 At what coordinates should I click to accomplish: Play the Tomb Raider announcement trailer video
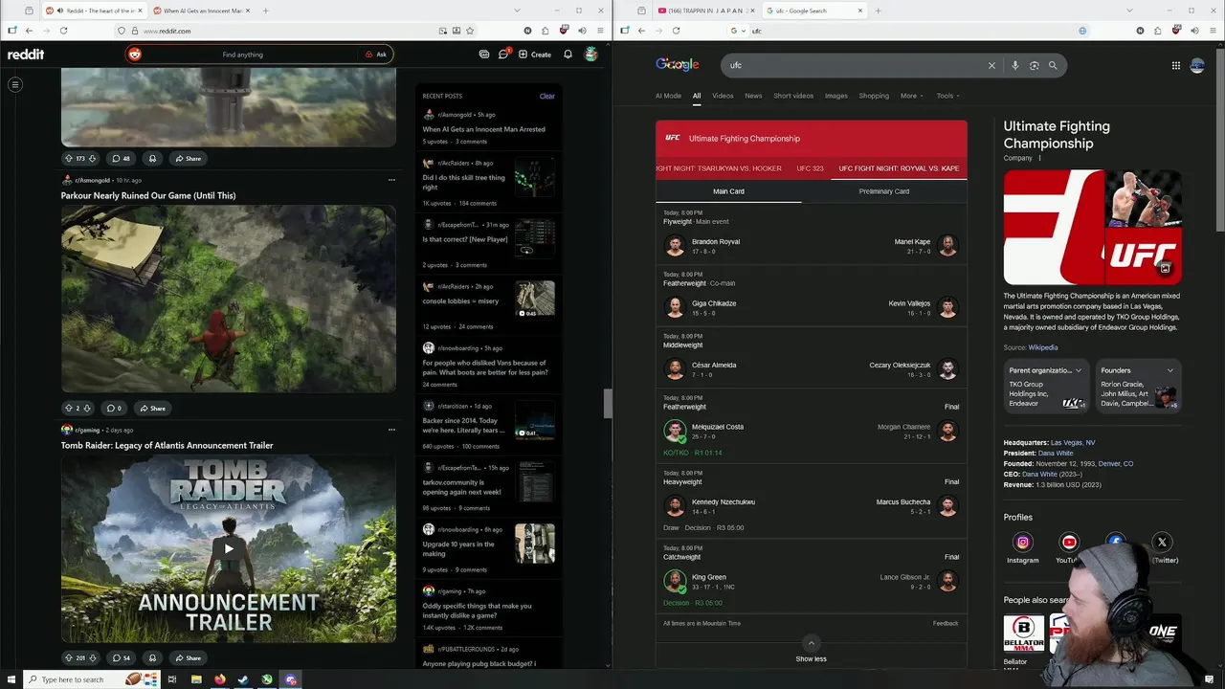tap(229, 548)
